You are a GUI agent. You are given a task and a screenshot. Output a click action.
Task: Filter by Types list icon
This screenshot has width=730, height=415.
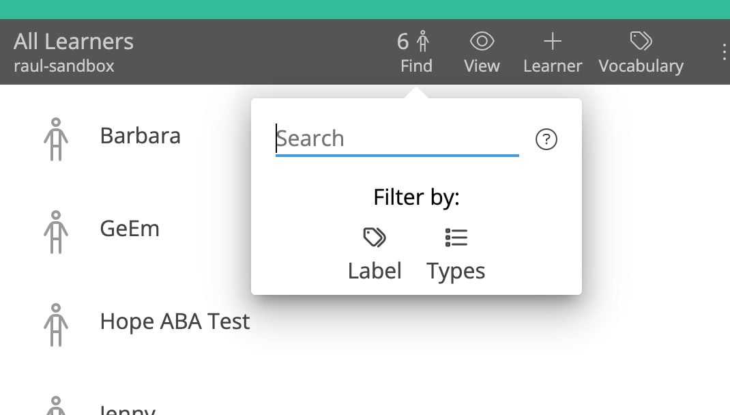point(456,238)
